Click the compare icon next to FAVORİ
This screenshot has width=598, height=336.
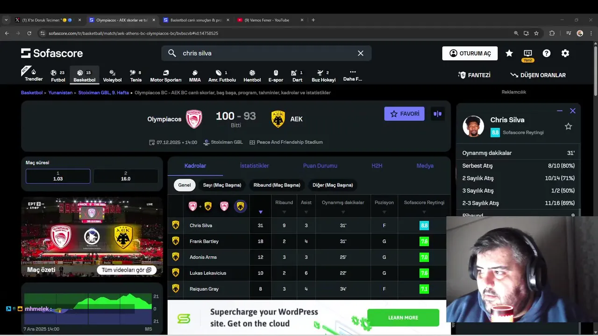(x=437, y=114)
